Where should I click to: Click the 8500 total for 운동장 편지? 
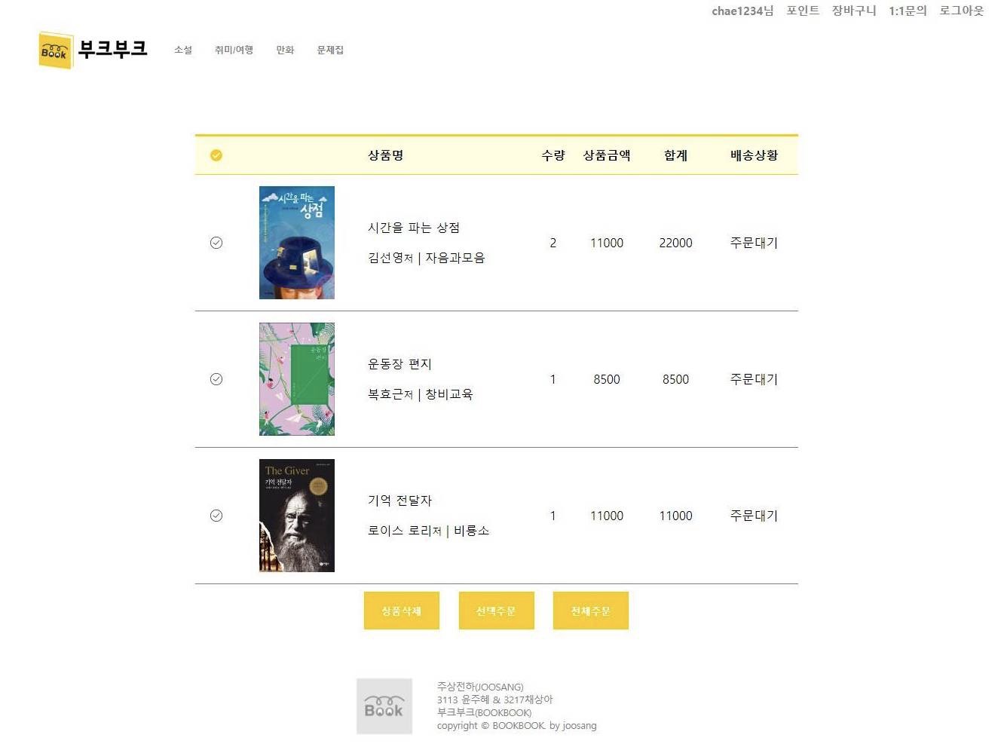coord(675,379)
